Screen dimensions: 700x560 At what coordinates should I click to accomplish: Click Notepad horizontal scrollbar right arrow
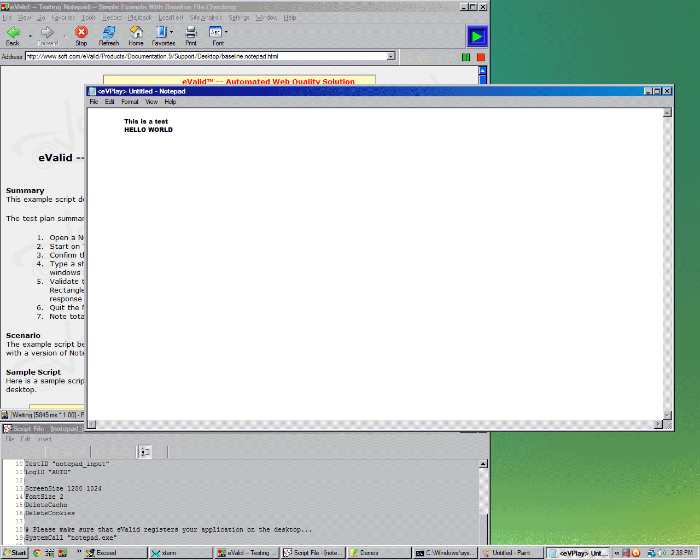[x=658, y=424]
